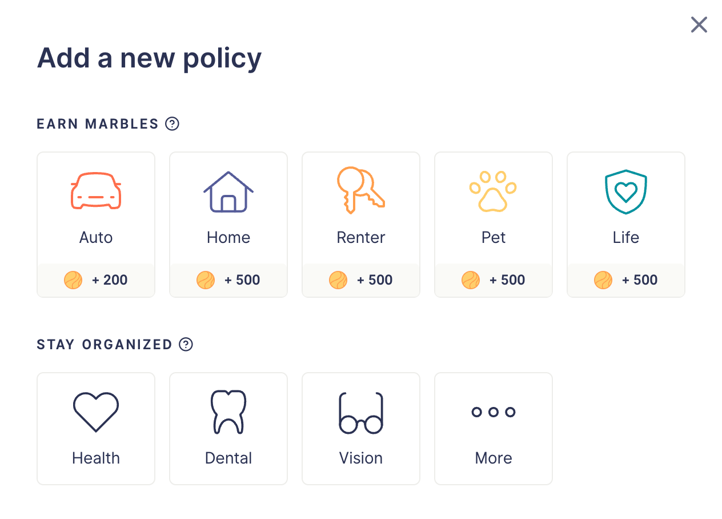Open Earn Marbles help question mark
Viewport: 722px width, 519px height.
coord(172,123)
